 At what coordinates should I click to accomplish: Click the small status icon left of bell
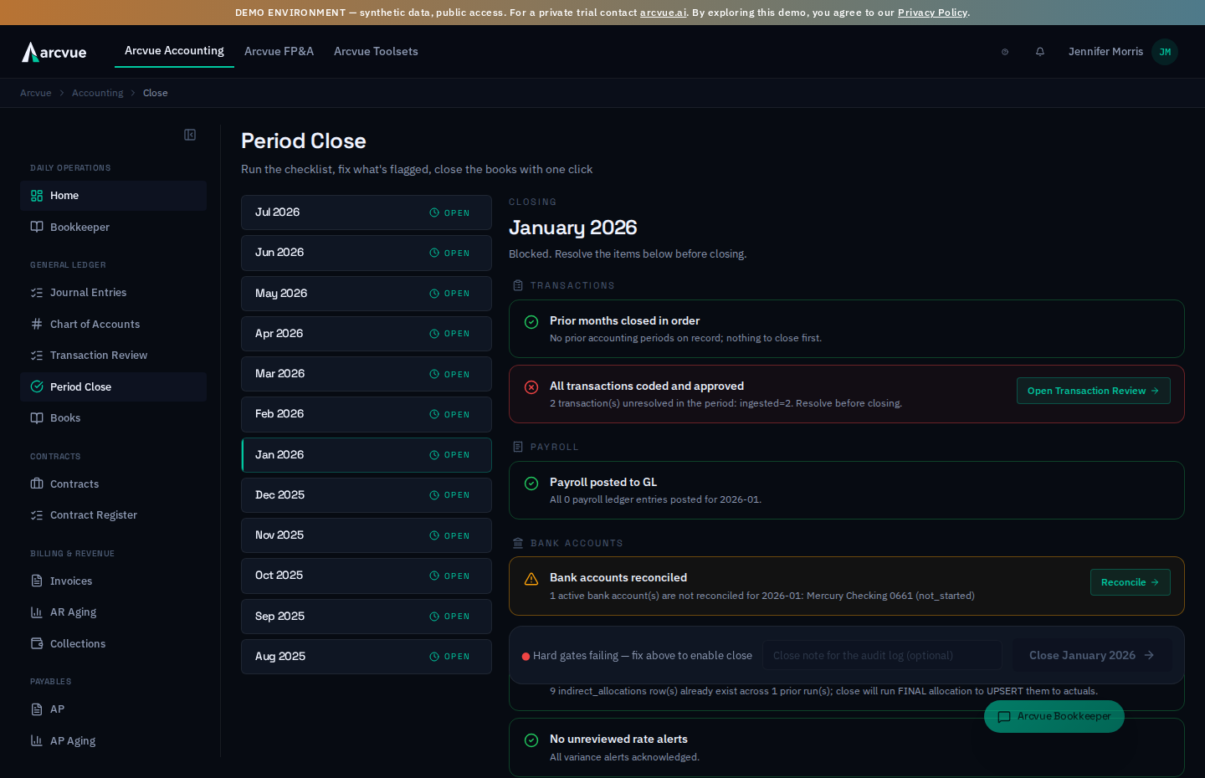[1005, 52]
